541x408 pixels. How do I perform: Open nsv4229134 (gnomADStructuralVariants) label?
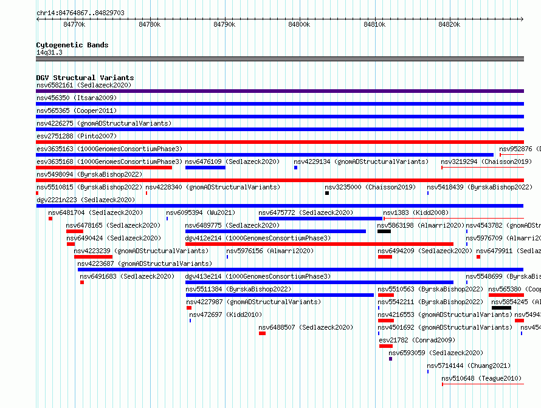click(x=361, y=161)
